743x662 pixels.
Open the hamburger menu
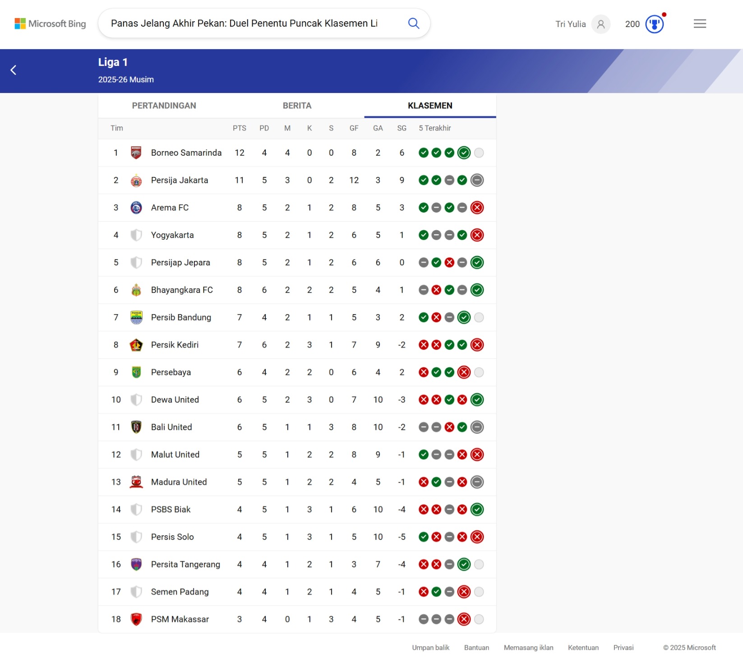coord(700,23)
